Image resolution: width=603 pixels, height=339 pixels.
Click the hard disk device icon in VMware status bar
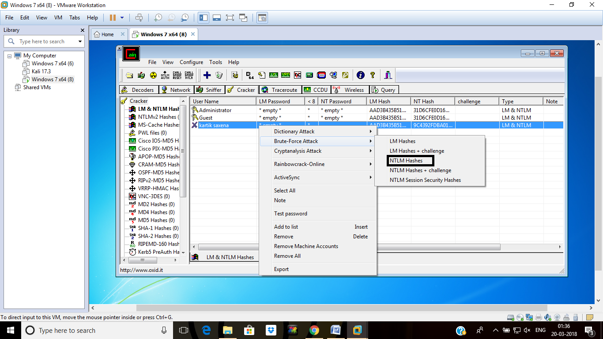pos(510,317)
